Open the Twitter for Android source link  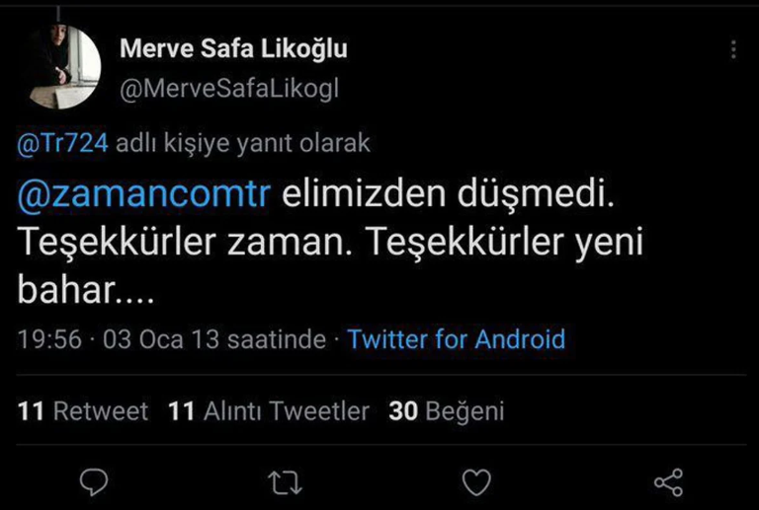(457, 339)
